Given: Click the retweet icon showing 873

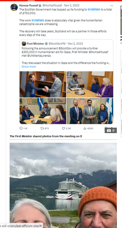Looking at the screenshot, I should [x=42, y=128].
